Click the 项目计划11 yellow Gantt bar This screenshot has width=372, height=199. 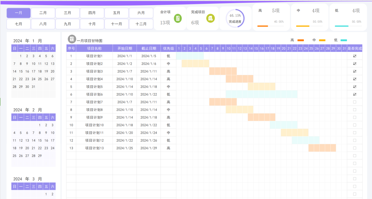(x=294, y=133)
